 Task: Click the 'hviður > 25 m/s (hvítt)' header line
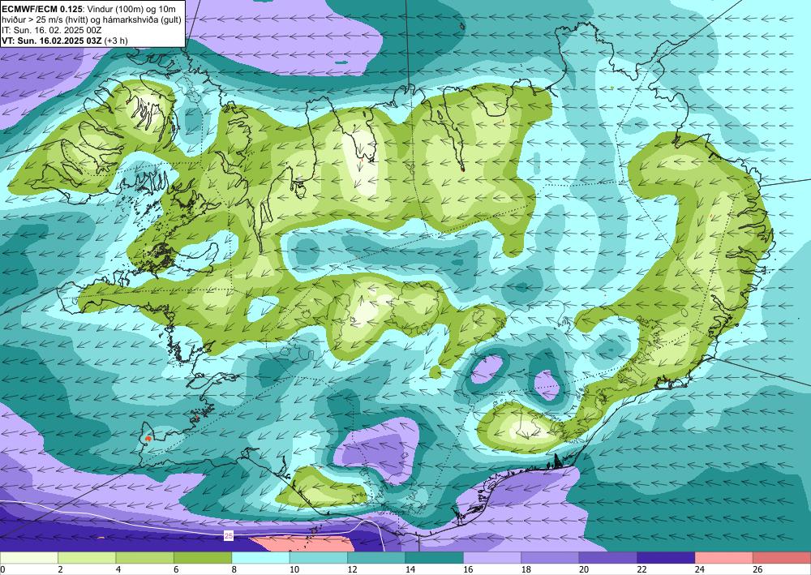point(92,19)
